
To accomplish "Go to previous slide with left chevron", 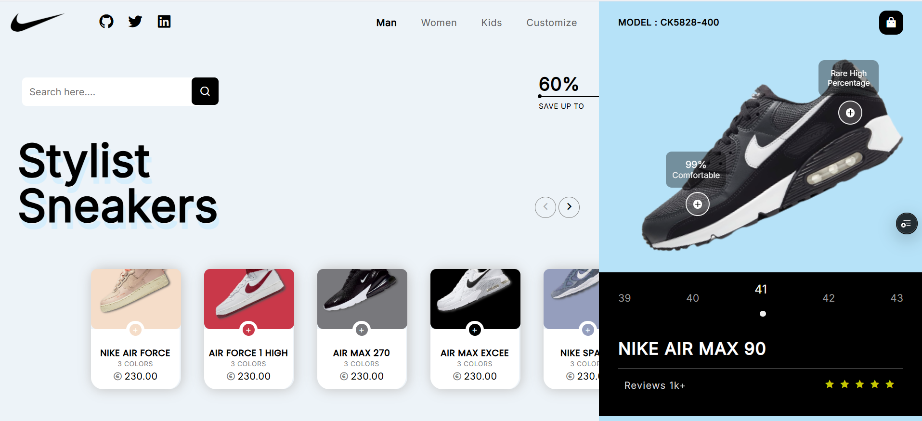I will [545, 207].
